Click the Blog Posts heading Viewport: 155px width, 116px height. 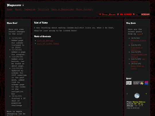(x=131, y=23)
